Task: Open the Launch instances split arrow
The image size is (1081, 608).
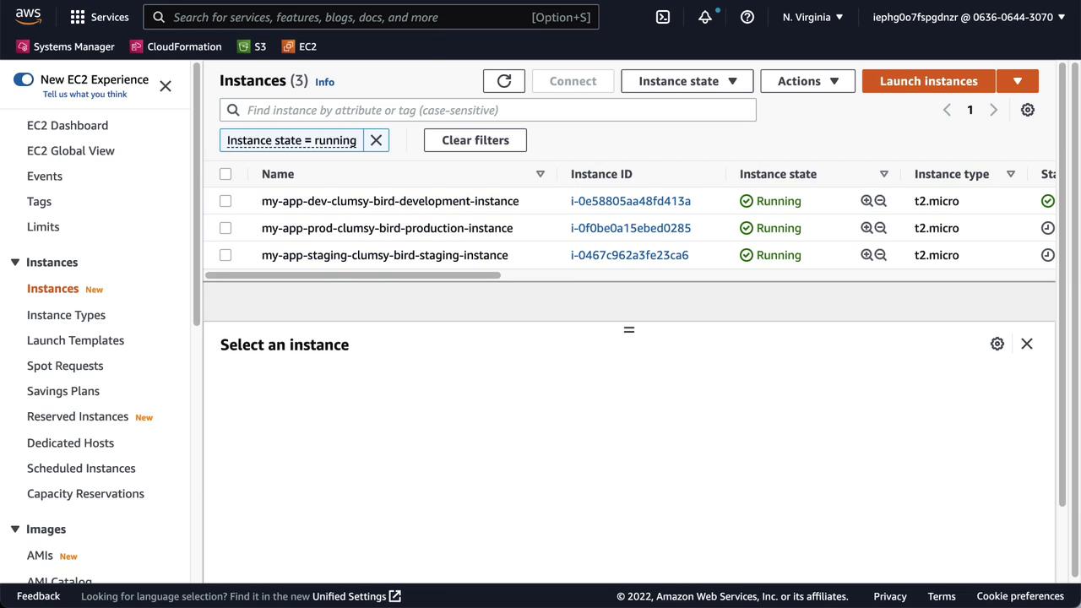Action: click(1018, 81)
